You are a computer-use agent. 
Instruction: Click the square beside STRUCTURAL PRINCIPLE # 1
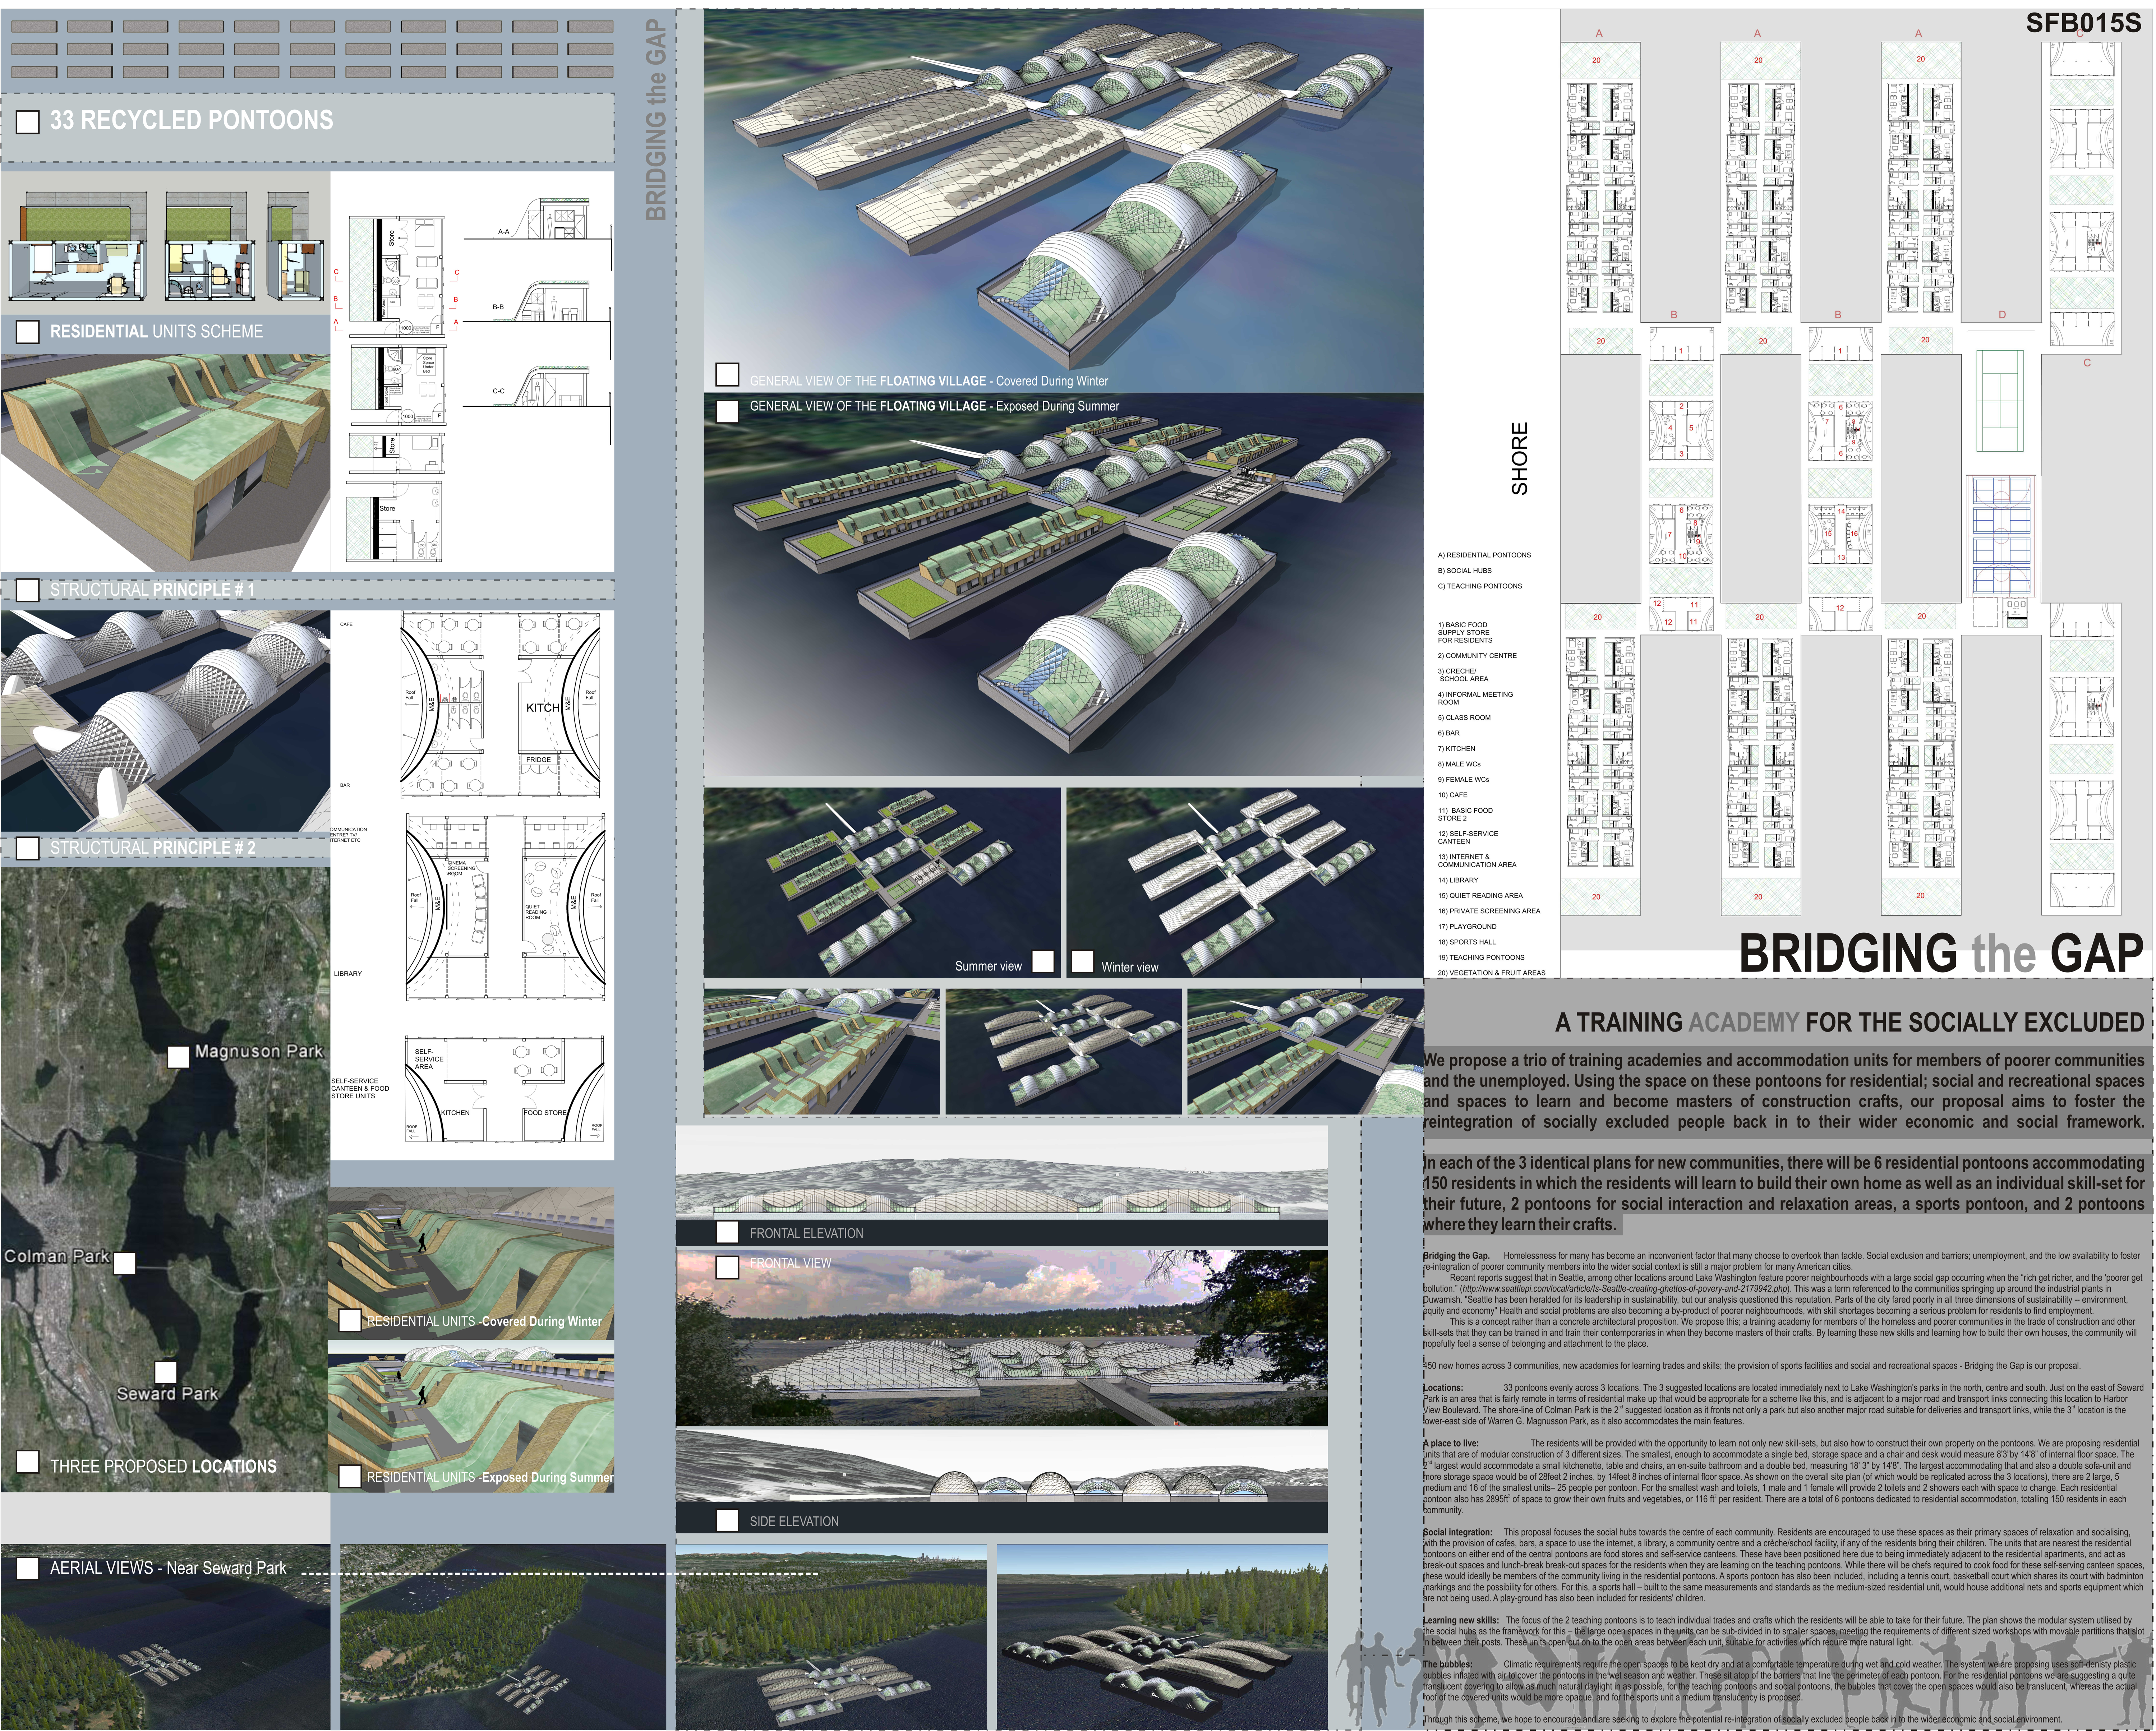[x=28, y=590]
